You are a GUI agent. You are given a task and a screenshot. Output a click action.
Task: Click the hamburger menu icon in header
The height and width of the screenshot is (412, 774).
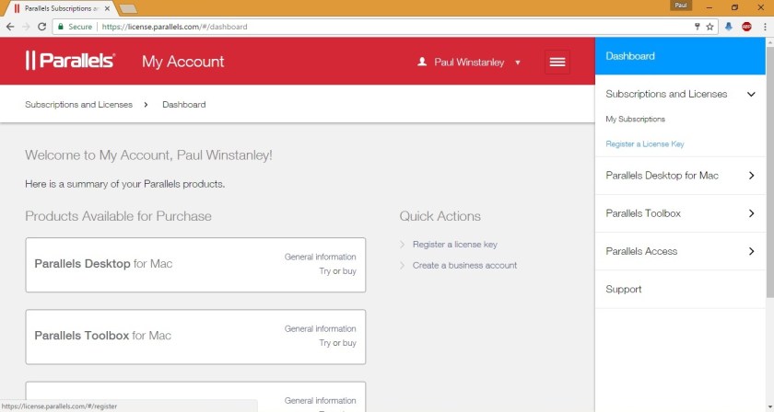[x=557, y=62]
